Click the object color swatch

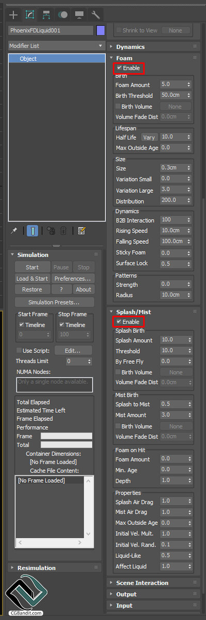101,30
